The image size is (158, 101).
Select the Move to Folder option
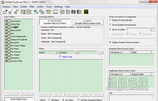[x=110, y=30]
